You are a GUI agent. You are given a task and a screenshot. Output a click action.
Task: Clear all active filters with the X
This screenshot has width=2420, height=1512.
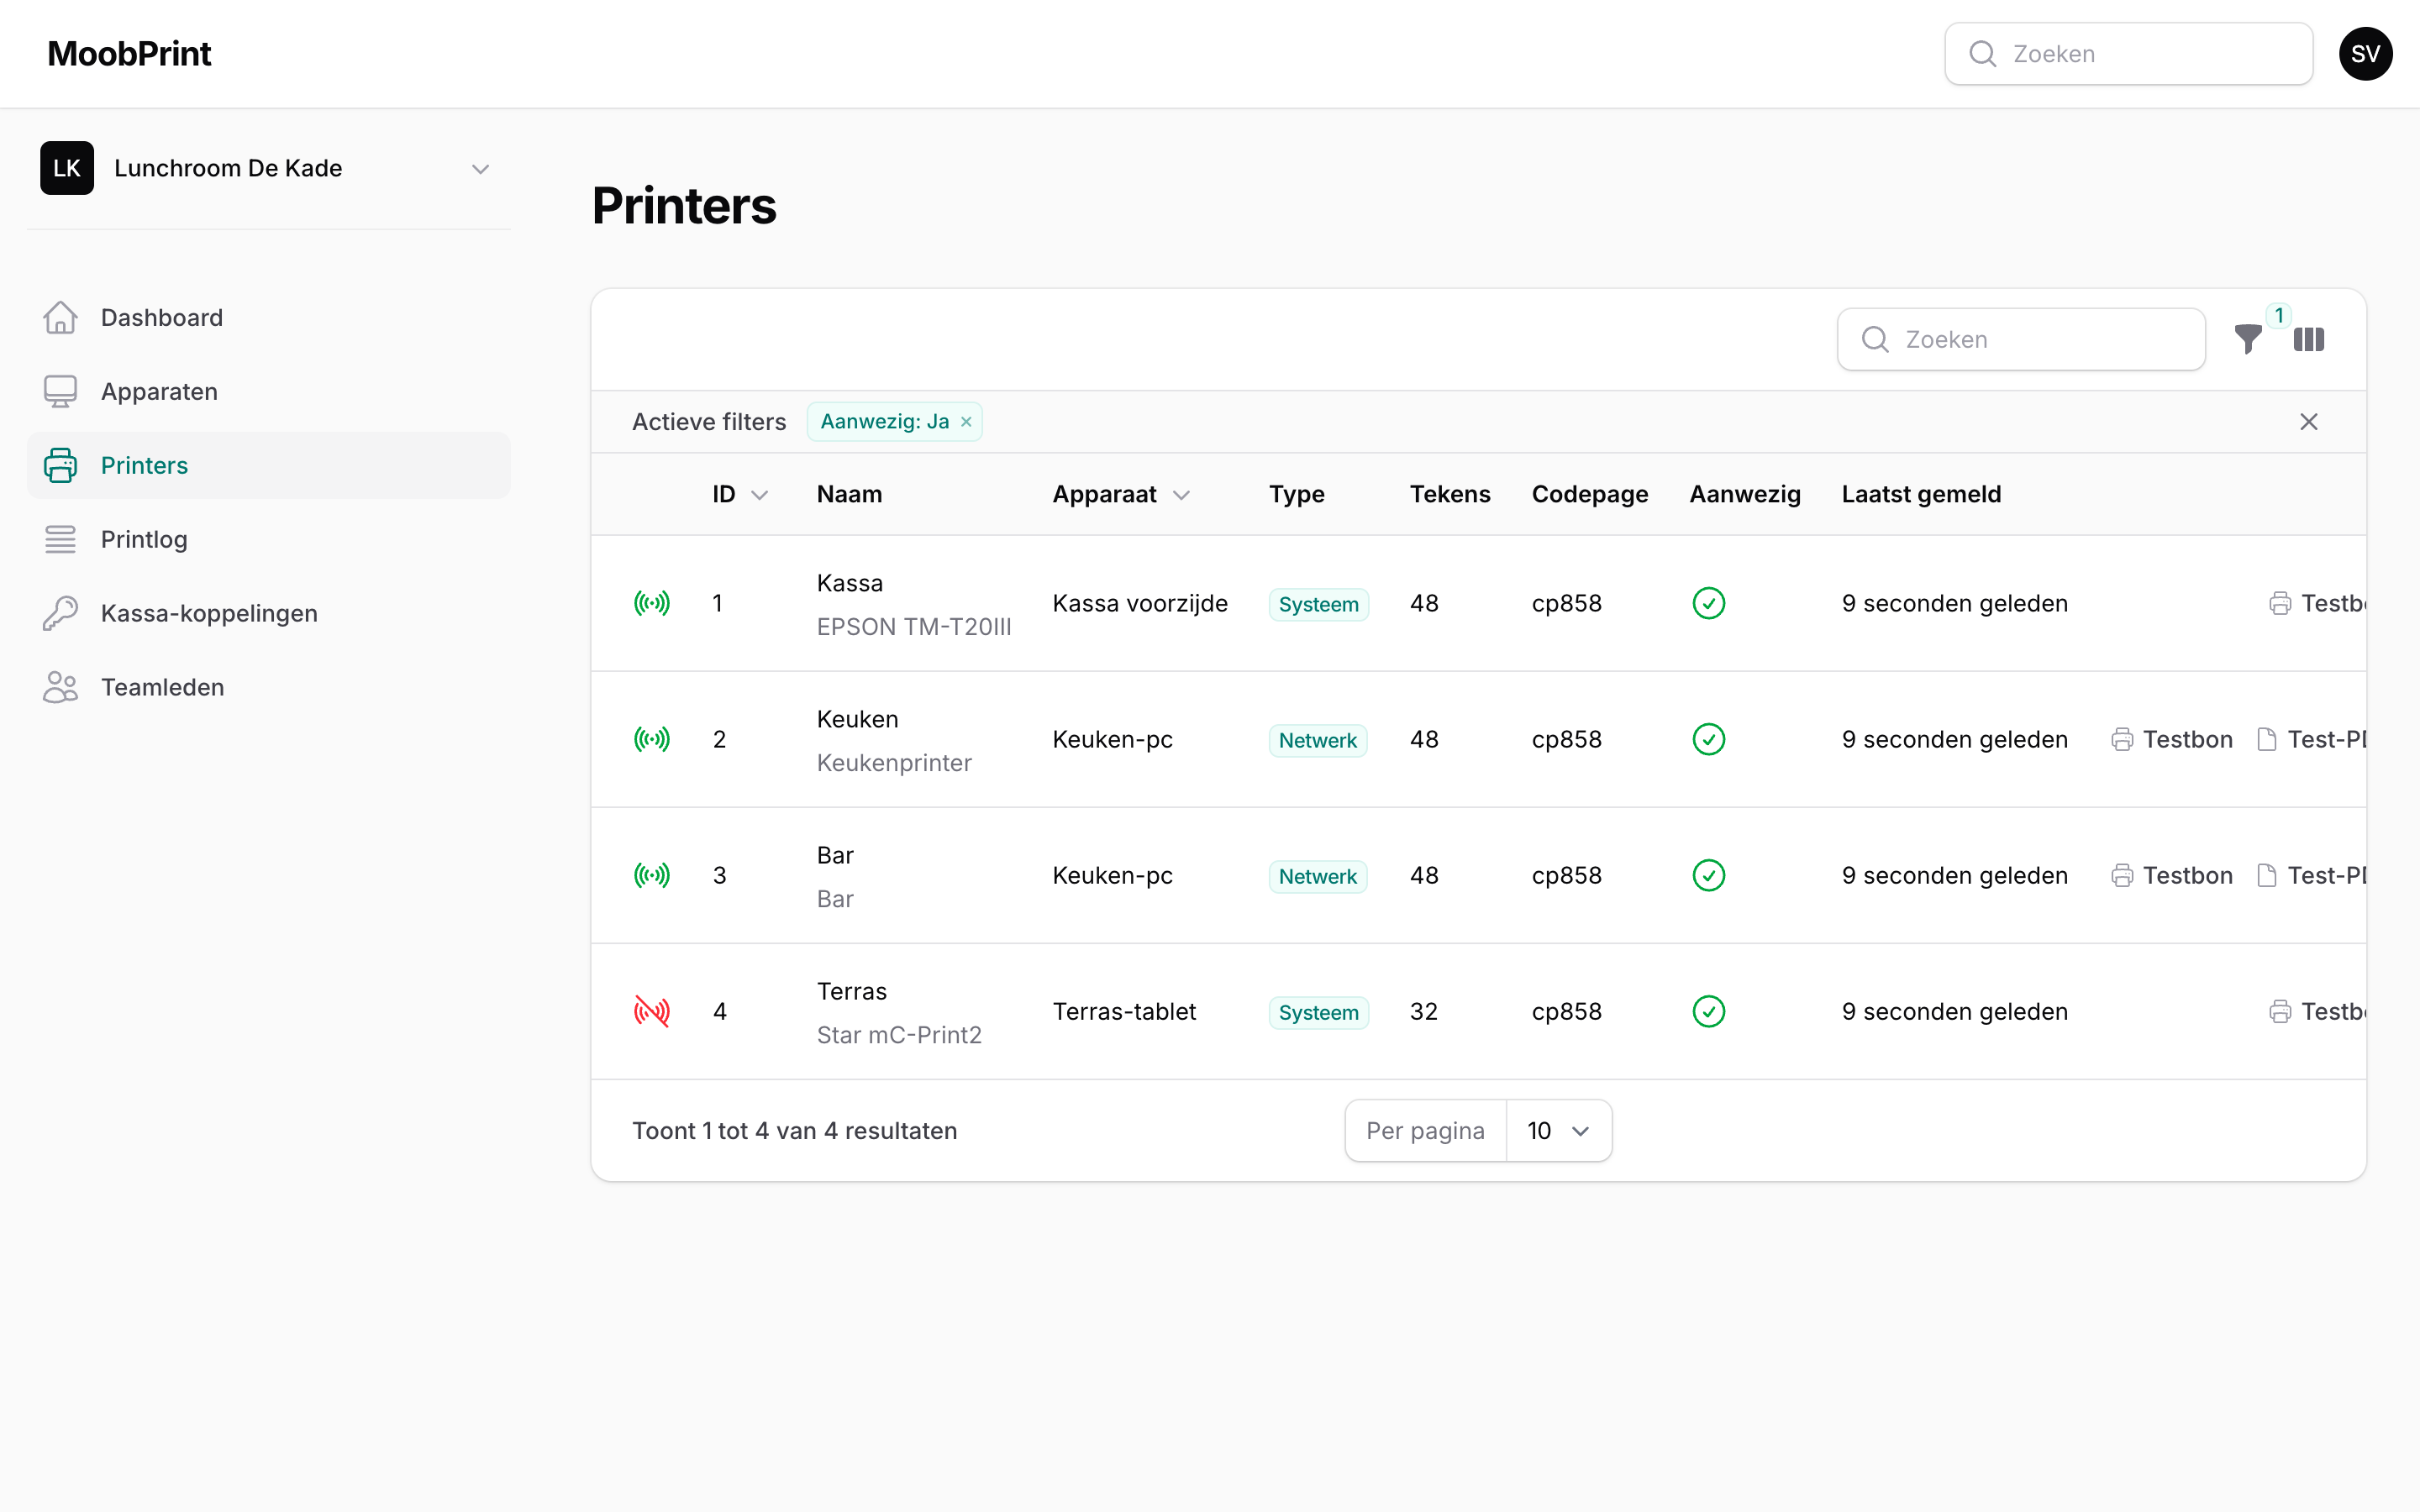coord(2308,422)
